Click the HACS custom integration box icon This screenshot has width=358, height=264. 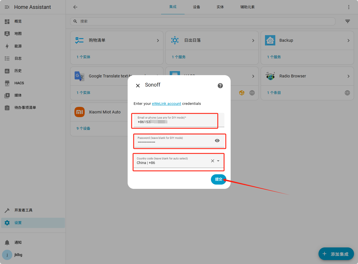tap(242, 93)
